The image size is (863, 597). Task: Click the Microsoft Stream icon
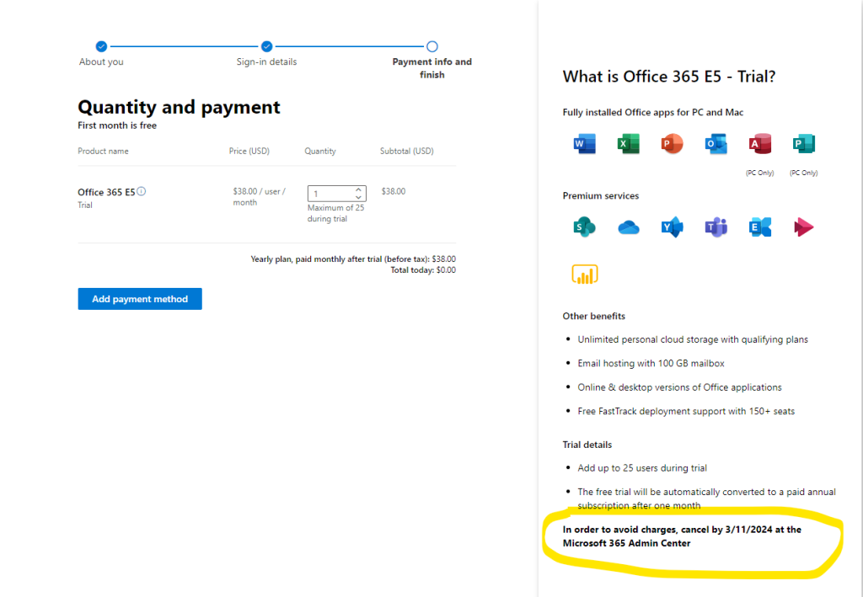[803, 227]
